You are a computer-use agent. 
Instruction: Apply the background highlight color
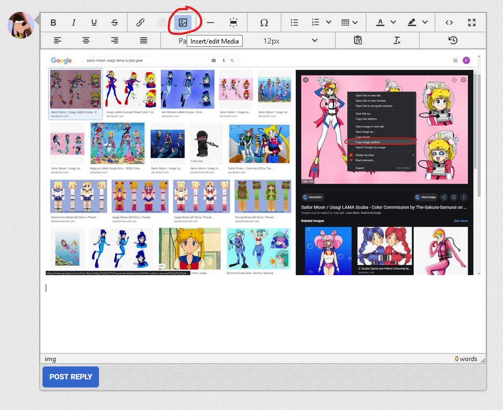[412, 23]
